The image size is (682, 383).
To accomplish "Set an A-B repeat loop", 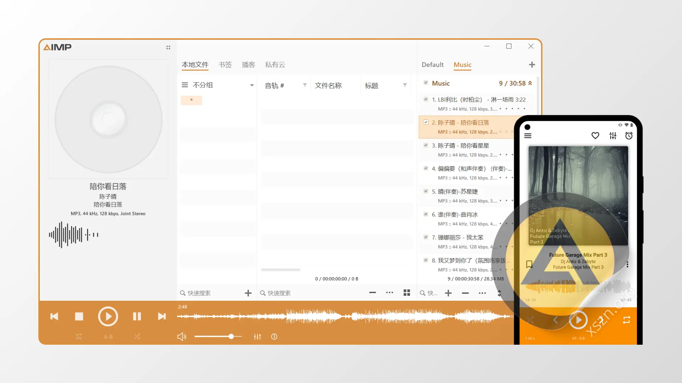I will click(108, 337).
